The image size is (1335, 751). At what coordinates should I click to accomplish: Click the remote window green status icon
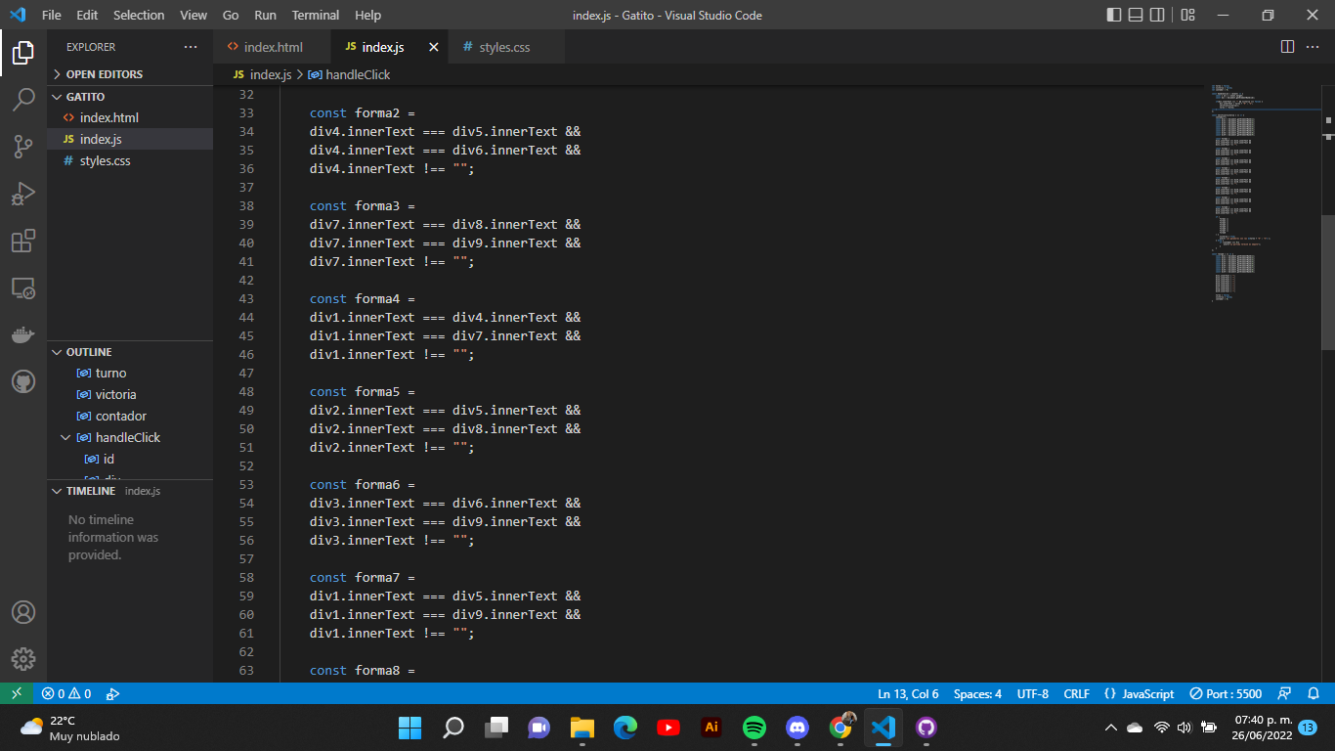pos(16,693)
